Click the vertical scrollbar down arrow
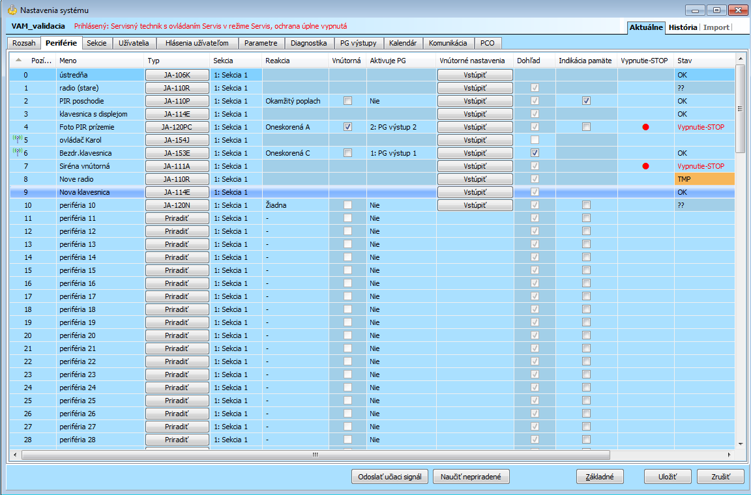751x495 pixels. pyautogui.click(x=741, y=444)
